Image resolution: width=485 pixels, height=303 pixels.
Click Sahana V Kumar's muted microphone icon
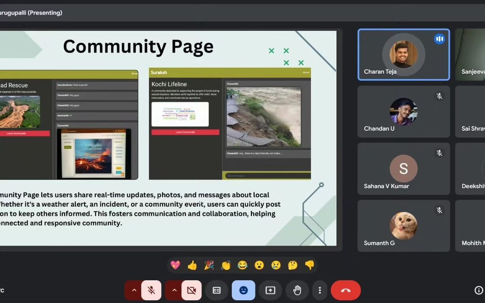click(x=439, y=153)
